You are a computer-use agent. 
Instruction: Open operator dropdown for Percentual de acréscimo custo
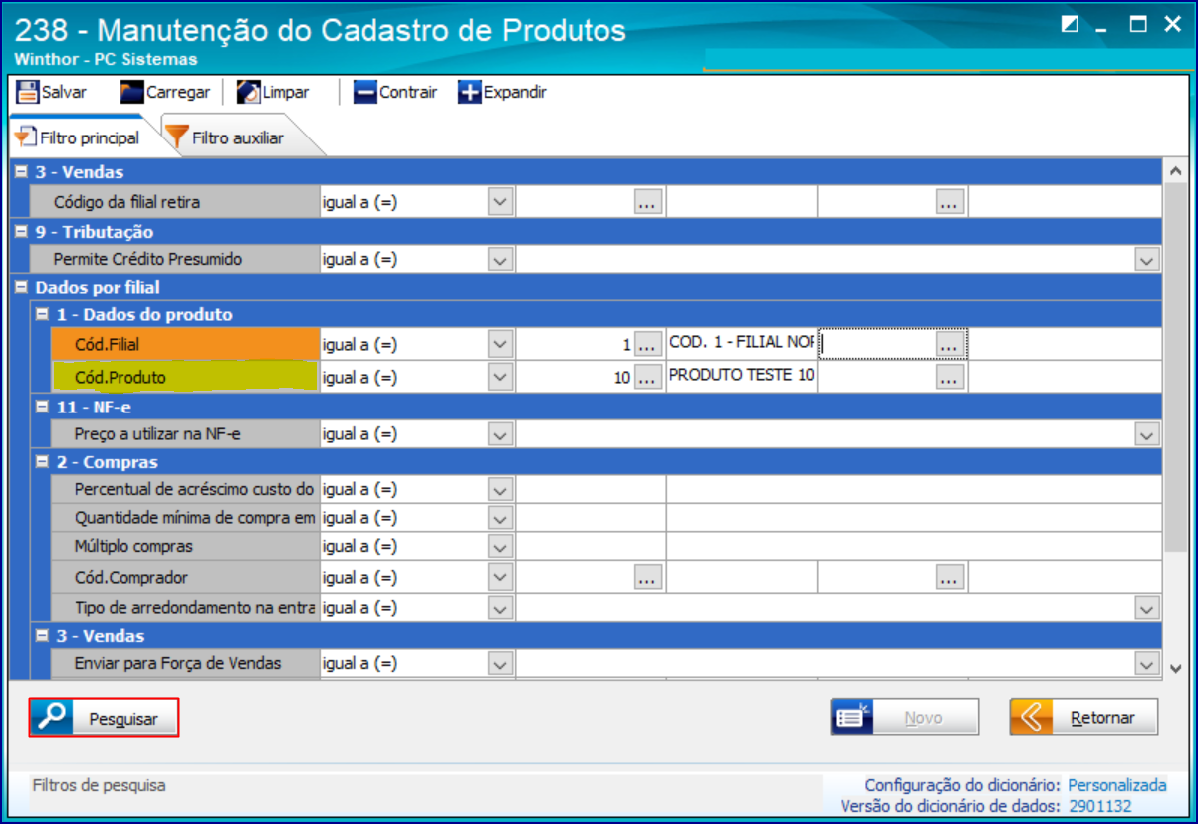500,490
